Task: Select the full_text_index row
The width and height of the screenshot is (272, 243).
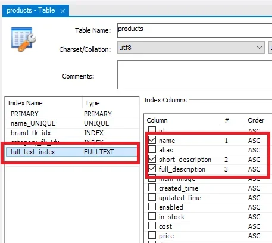Action: pyautogui.click(x=71, y=152)
